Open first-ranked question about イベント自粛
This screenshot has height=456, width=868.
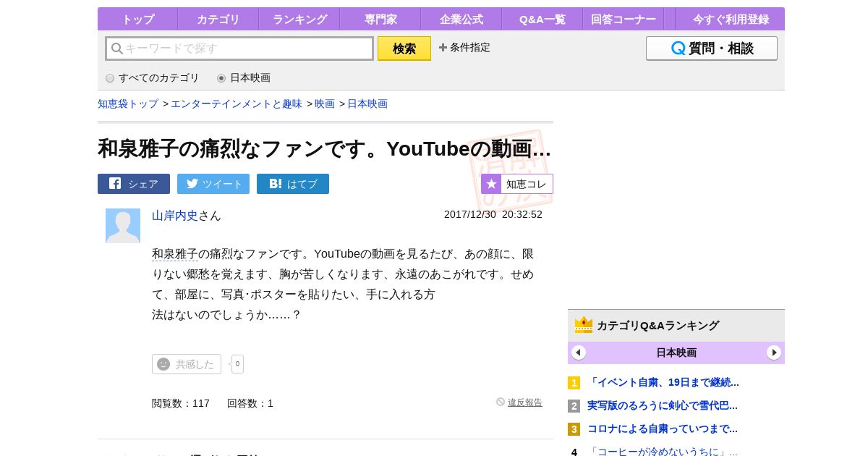pyautogui.click(x=663, y=382)
